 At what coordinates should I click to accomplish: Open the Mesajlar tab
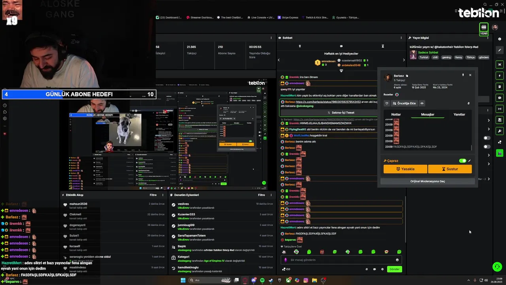[x=427, y=114]
